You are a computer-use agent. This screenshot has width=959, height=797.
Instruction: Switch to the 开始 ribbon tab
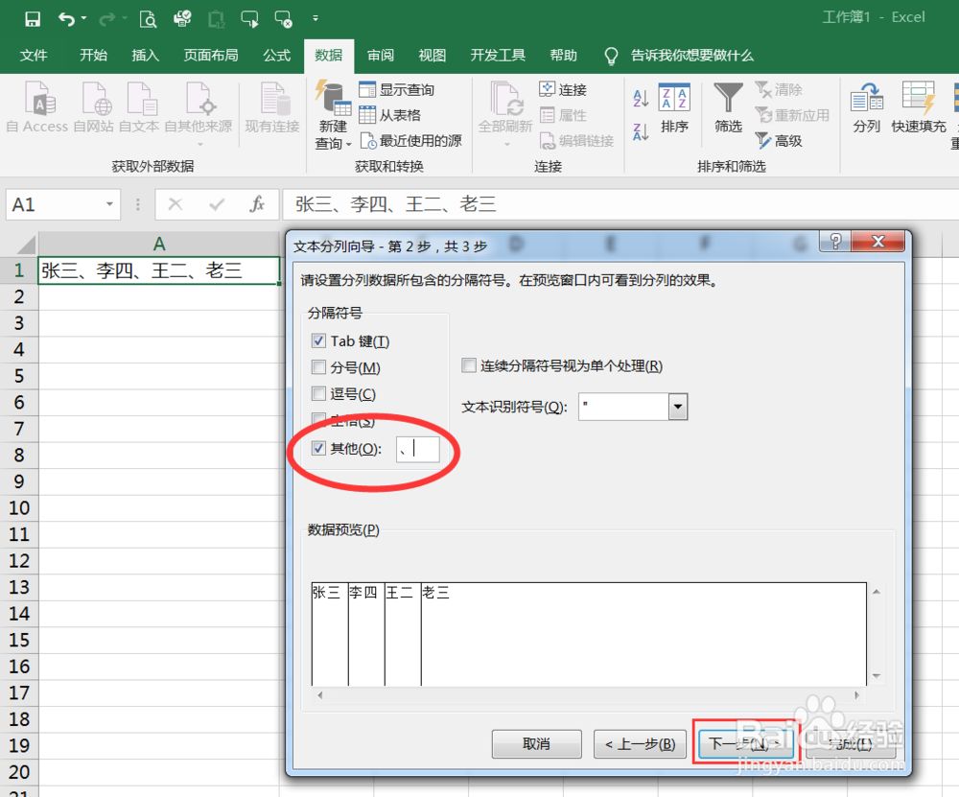[93, 55]
